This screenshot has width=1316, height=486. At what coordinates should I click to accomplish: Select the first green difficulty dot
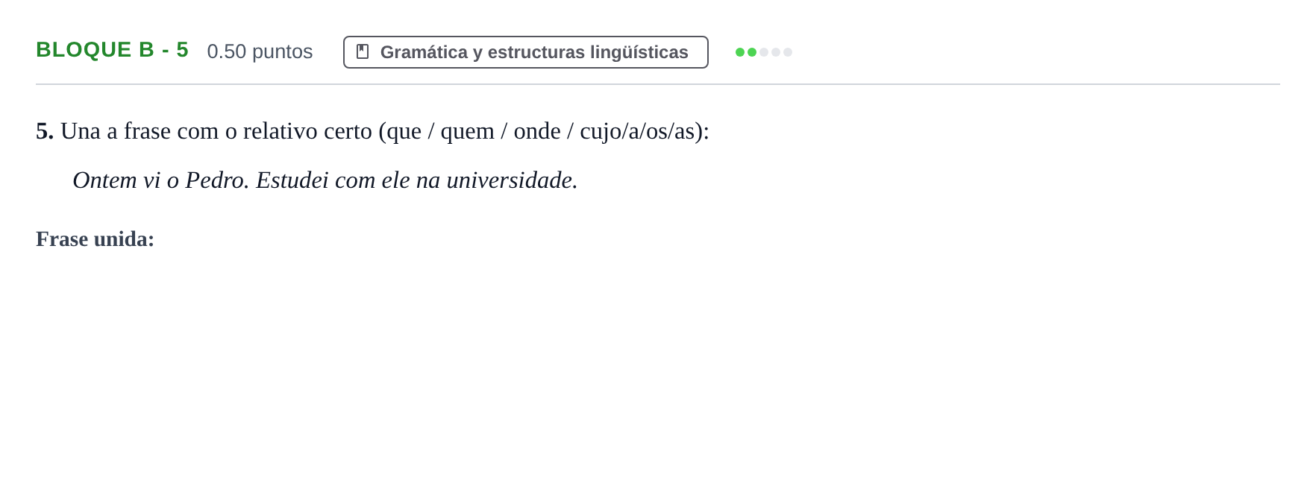[740, 52]
